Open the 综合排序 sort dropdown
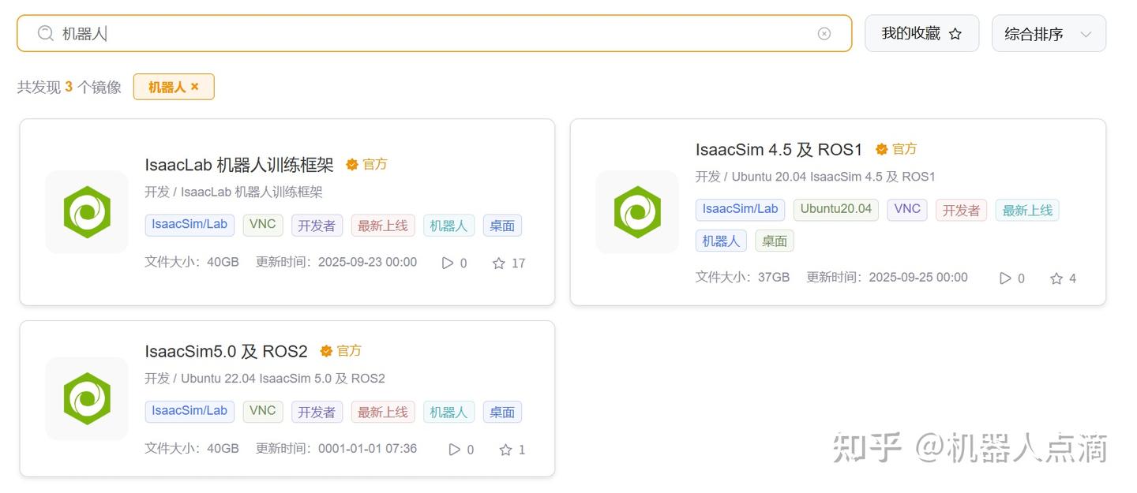The height and width of the screenshot is (493, 1137). tap(1049, 34)
